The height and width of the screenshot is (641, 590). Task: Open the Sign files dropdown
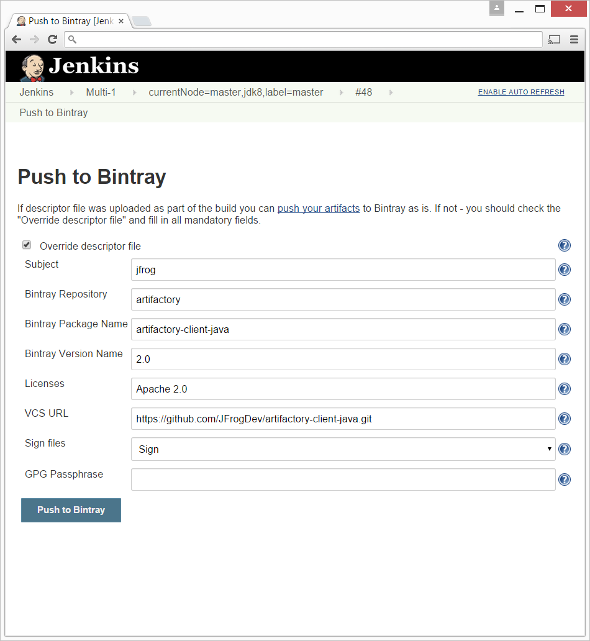pyautogui.click(x=343, y=449)
